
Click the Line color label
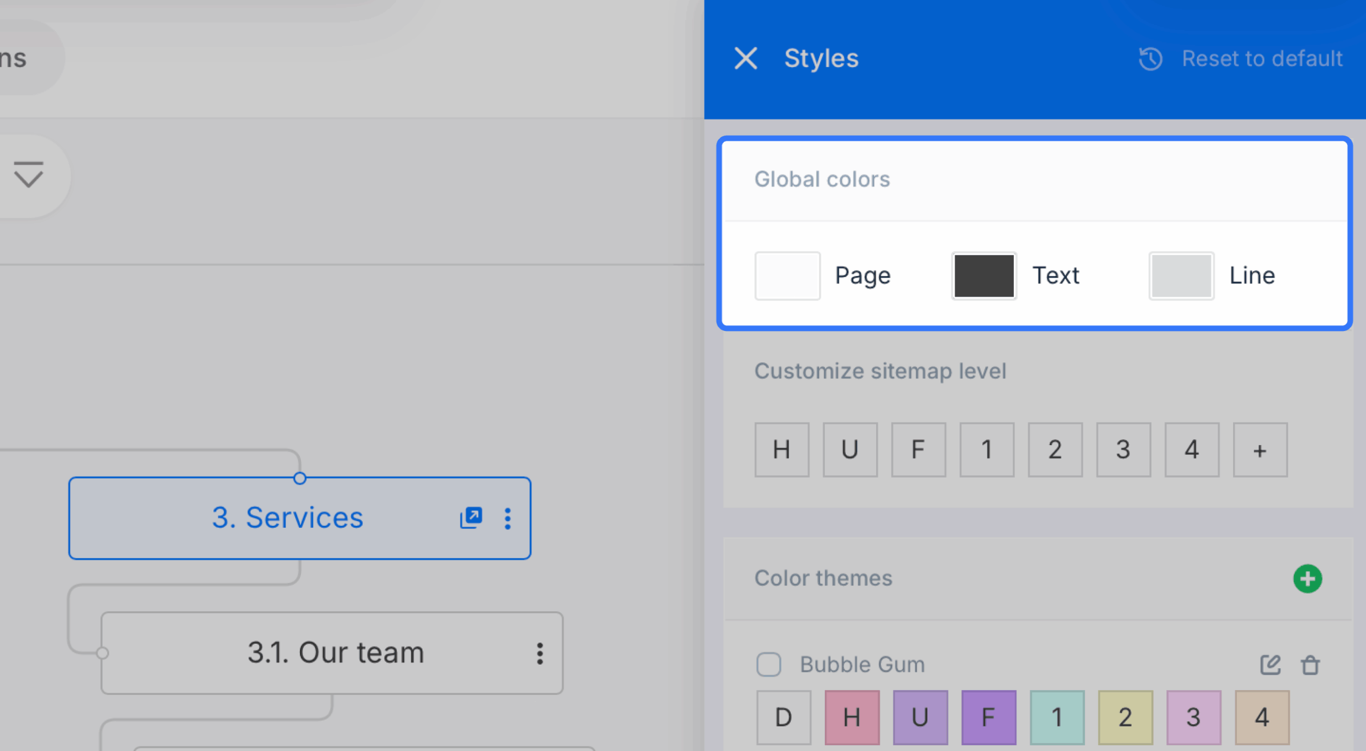pos(1252,275)
